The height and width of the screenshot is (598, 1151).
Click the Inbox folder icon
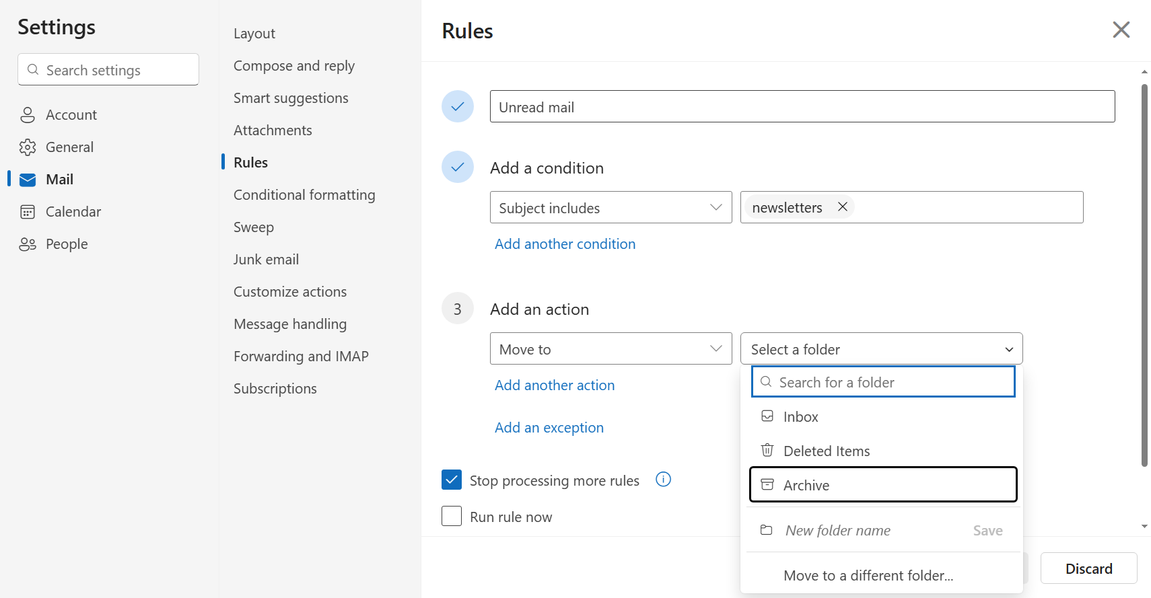(767, 416)
